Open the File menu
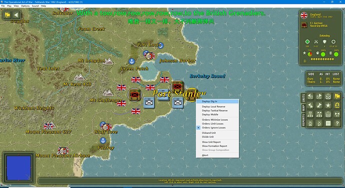 point(3,6)
